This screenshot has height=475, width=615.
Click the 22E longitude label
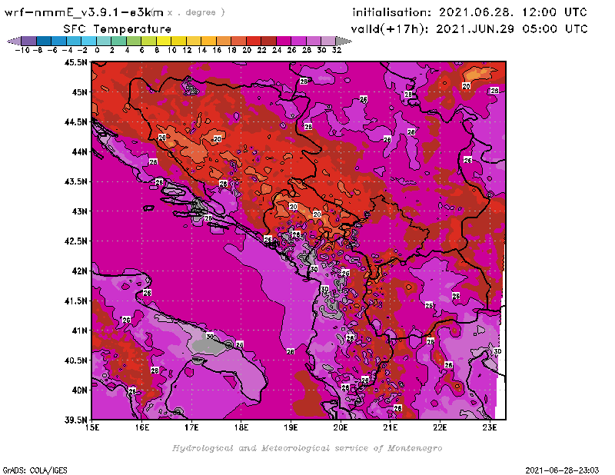(440, 427)
